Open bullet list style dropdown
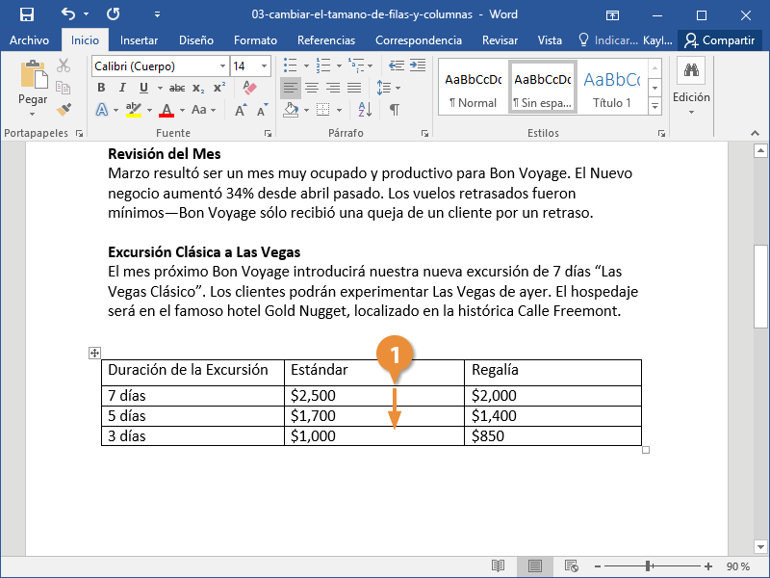The height and width of the screenshot is (578, 770). (x=306, y=66)
